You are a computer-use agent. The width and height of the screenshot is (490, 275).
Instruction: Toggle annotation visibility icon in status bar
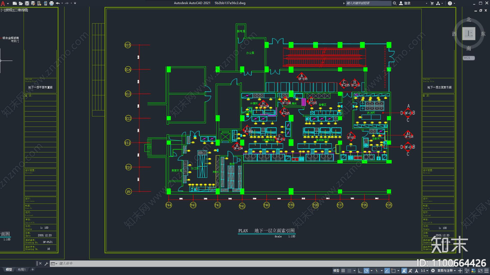404,270
